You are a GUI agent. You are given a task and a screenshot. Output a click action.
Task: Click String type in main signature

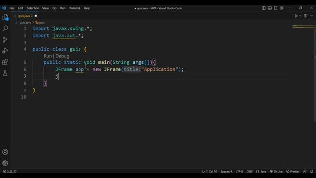pyautogui.click(x=121, y=62)
